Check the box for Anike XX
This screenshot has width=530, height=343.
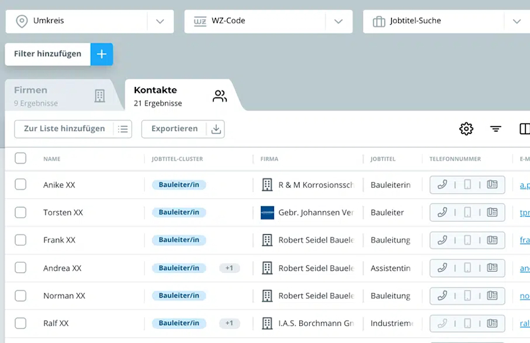pos(21,184)
